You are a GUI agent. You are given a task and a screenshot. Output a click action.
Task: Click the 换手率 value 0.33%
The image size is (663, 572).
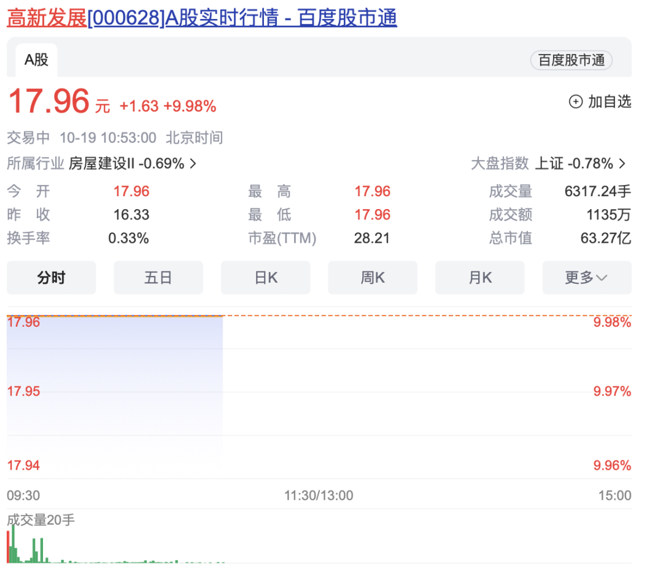pyautogui.click(x=128, y=238)
